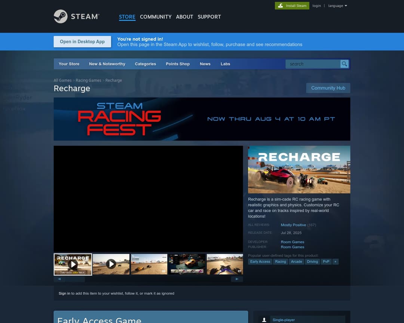Open the language dropdown

pos(337,6)
